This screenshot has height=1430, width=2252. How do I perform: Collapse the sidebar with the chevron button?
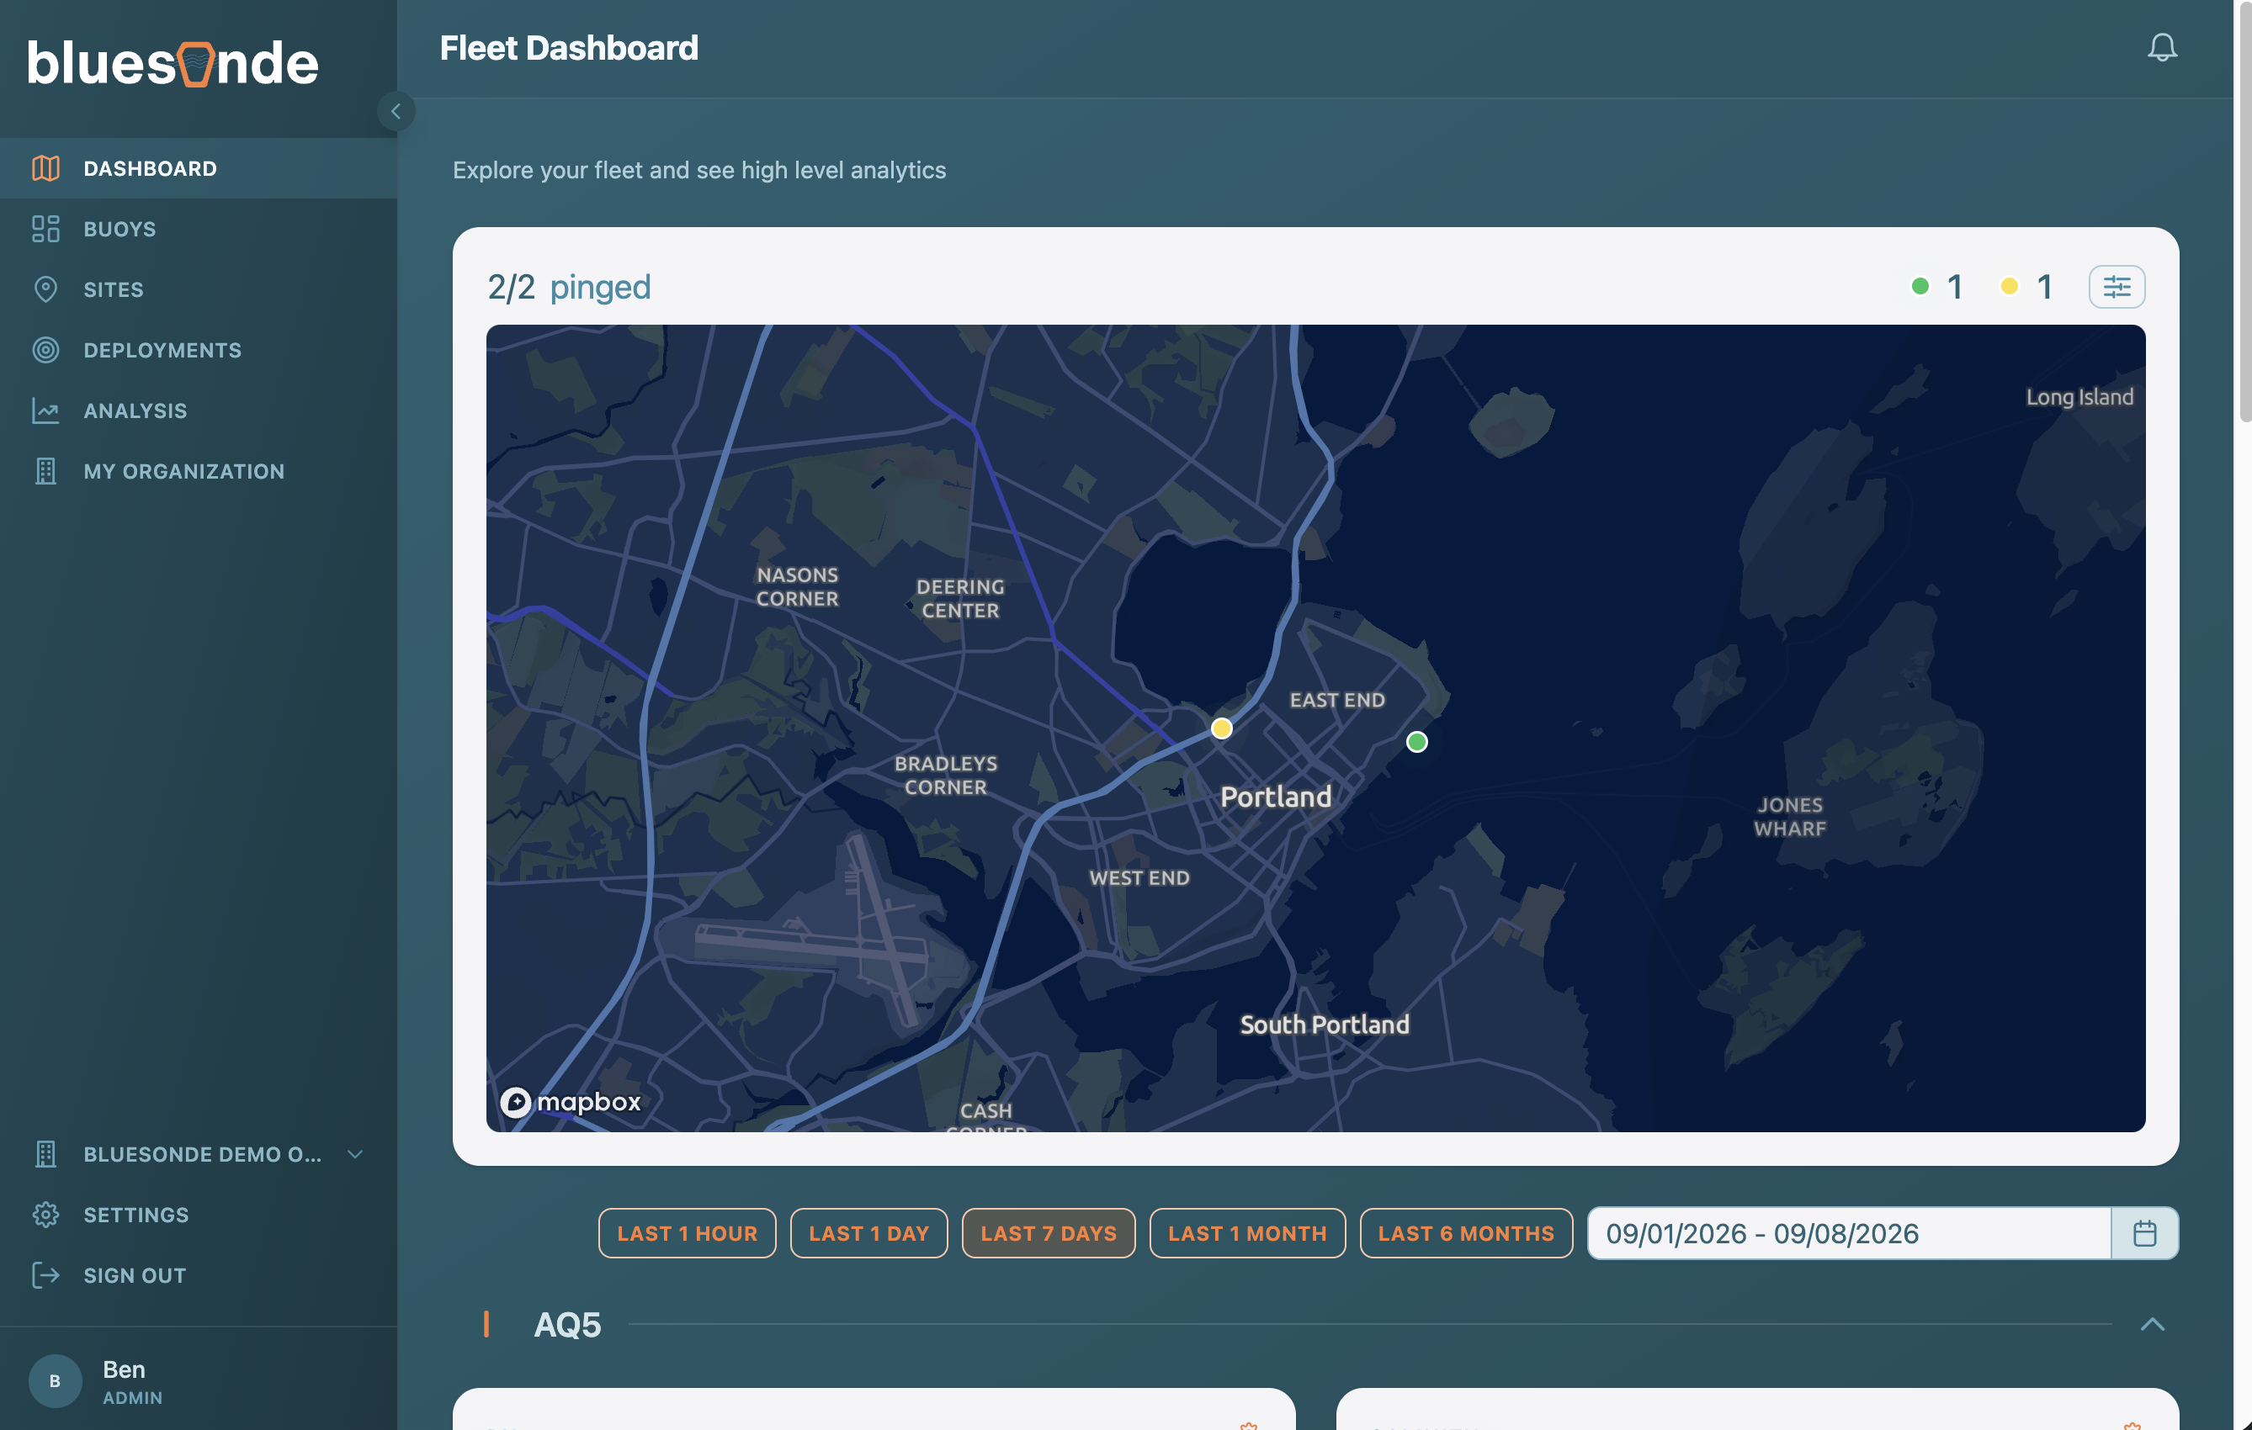tap(396, 111)
